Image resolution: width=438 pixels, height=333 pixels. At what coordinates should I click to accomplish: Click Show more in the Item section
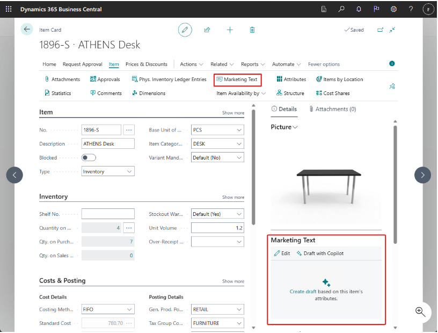233,113
